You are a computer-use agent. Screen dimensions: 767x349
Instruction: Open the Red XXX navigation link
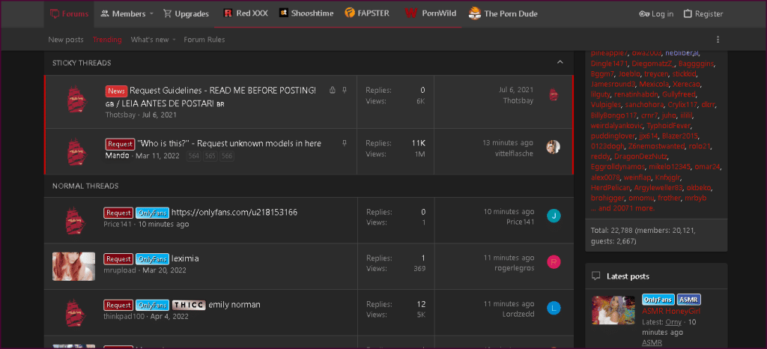tap(246, 13)
